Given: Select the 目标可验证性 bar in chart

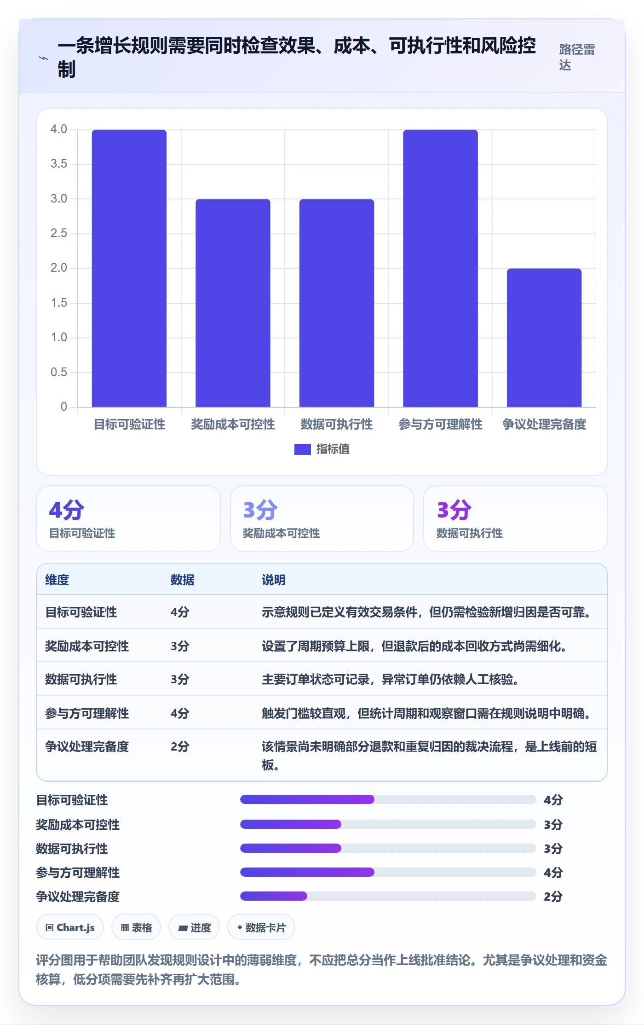Looking at the screenshot, I should (129, 268).
